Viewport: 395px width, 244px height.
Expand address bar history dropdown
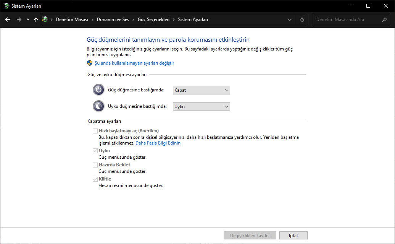click(290, 20)
